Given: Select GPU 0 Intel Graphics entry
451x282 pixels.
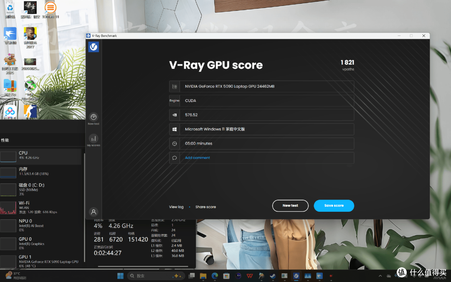Looking at the screenshot, I should pyautogui.click(x=41, y=244).
